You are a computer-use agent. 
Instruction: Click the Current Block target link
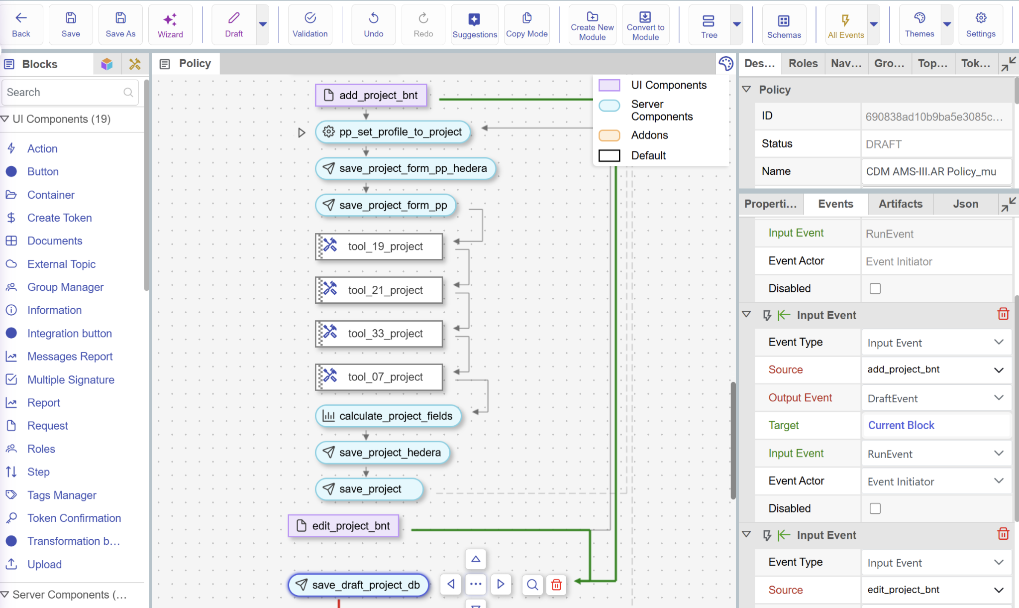click(x=901, y=425)
